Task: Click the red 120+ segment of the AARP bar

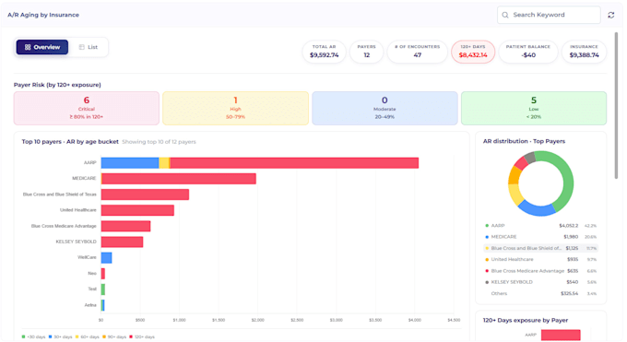Action: [x=294, y=163]
